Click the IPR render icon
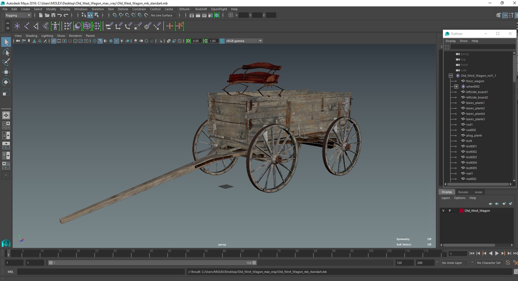Viewport: 518px width, 281px height. (204, 15)
